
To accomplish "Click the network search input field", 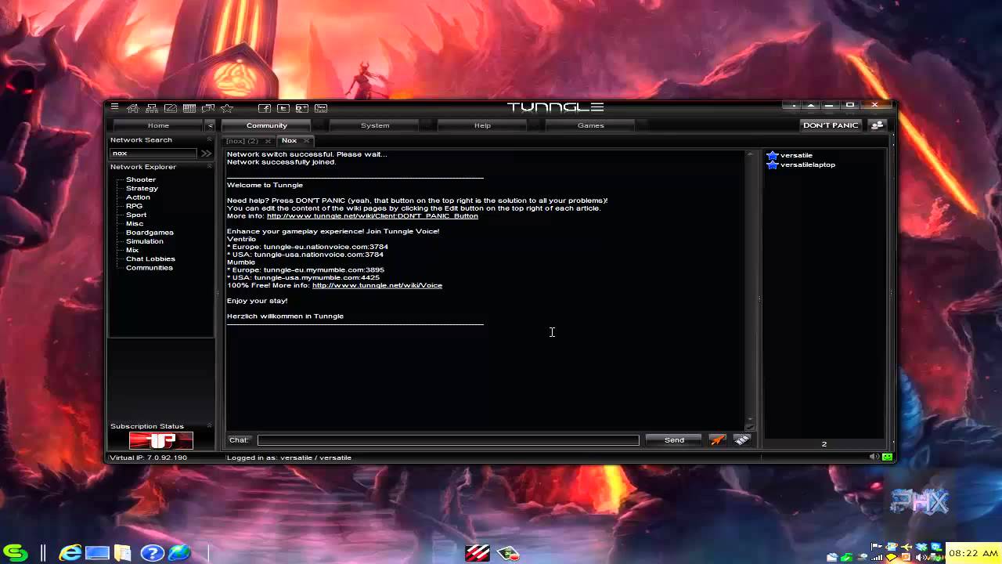I will (154, 154).
